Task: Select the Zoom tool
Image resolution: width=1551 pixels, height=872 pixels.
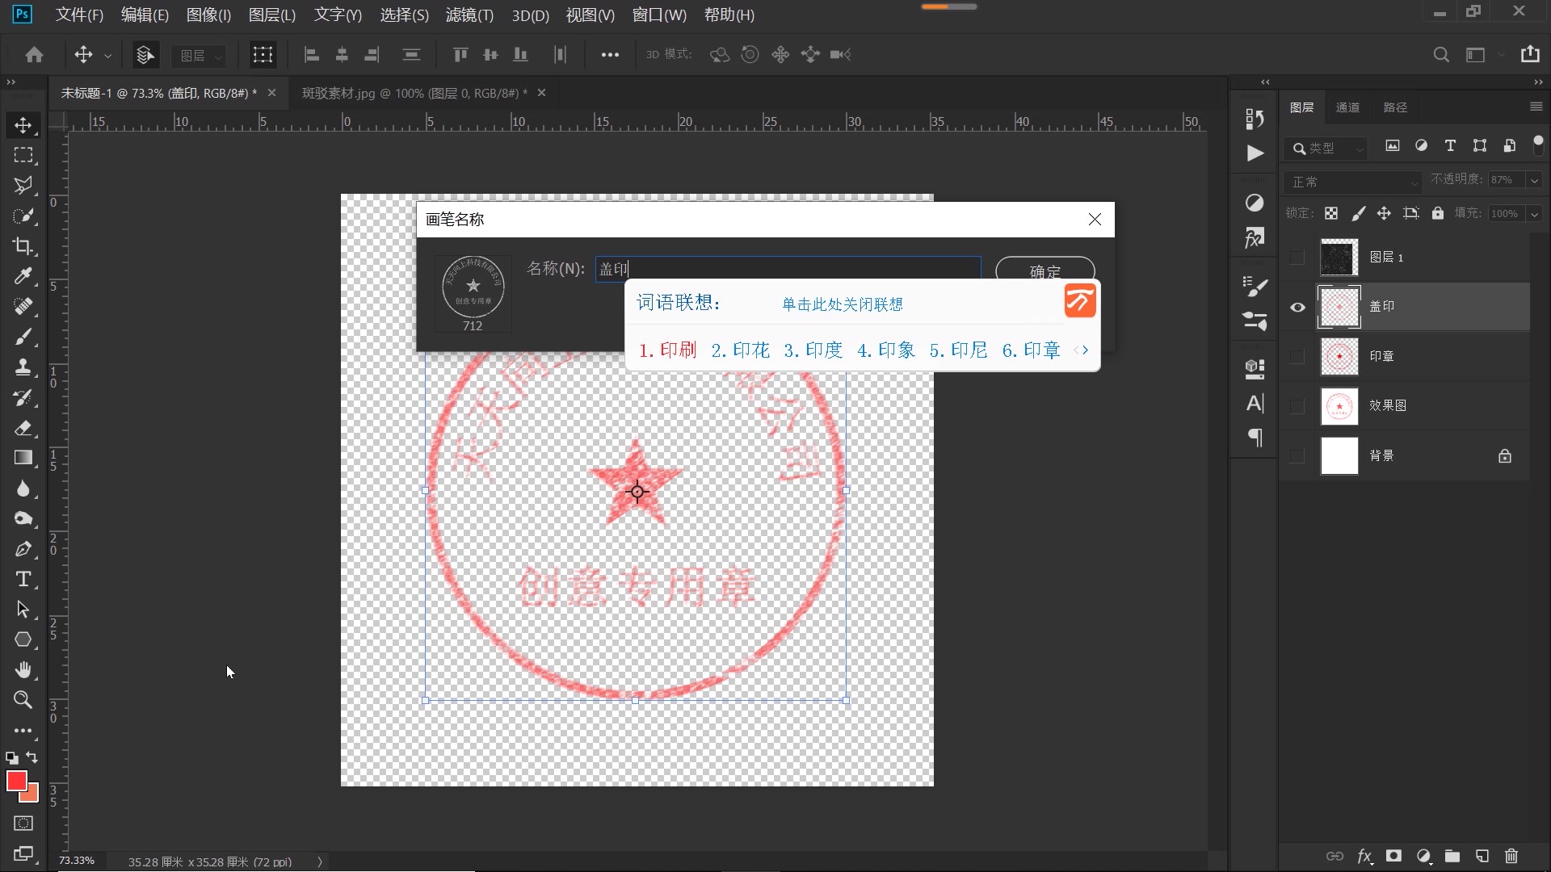Action: pos(23,700)
